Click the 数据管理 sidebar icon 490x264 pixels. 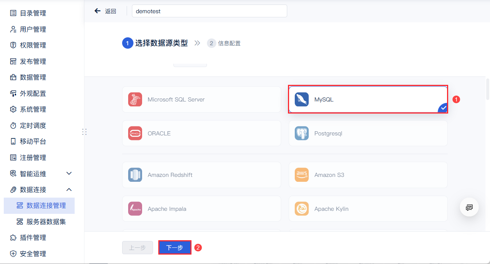(13, 77)
